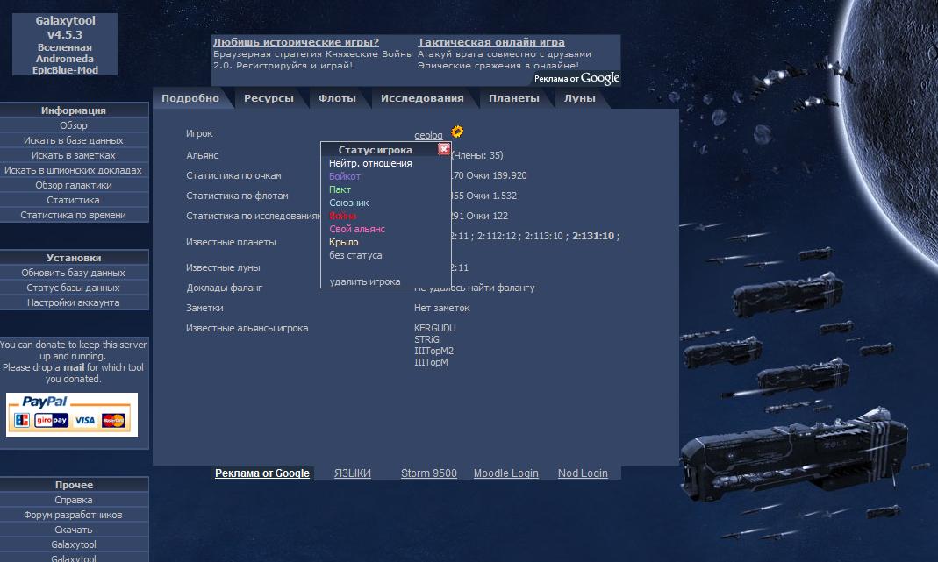
Task: Switch to the Луны tab
Action: click(x=580, y=99)
